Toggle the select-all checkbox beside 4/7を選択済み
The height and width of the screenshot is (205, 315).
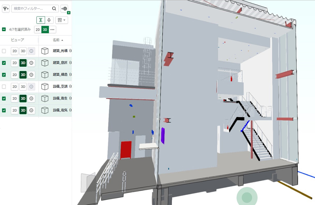[x=4, y=30]
